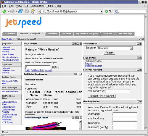Screen dimensions: 148x136
Task: Switch to the CSS Demo tab
Action: point(10,34)
